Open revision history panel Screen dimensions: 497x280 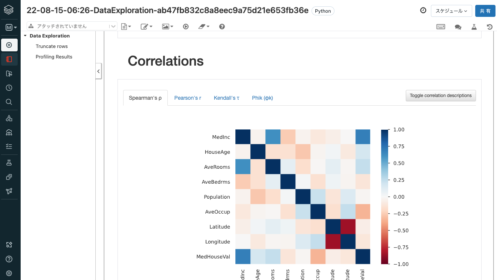489,27
